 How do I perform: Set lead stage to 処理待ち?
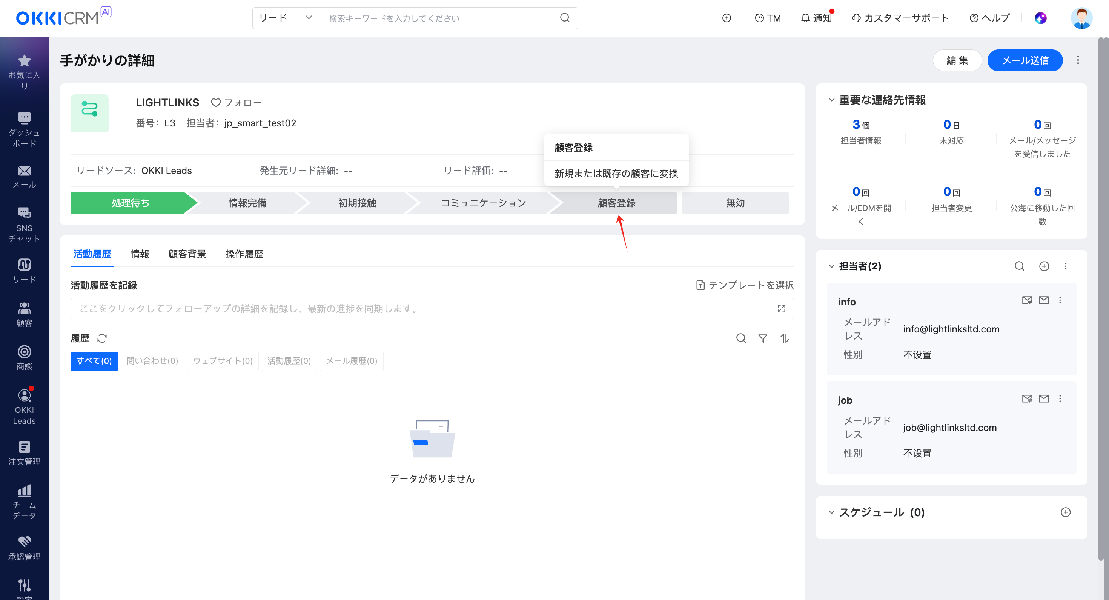click(x=130, y=202)
